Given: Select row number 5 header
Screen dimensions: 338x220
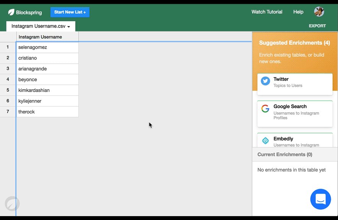Looking at the screenshot, I should click(x=8, y=90).
